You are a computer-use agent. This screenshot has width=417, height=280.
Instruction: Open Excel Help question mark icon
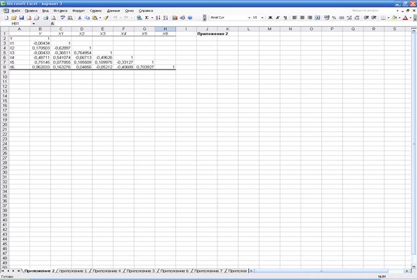pyautogui.click(x=190, y=18)
